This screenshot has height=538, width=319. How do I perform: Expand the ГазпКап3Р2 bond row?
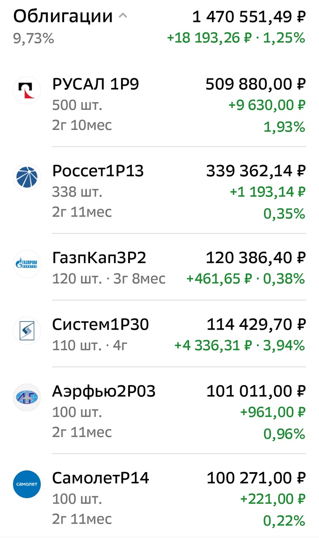click(99, 258)
